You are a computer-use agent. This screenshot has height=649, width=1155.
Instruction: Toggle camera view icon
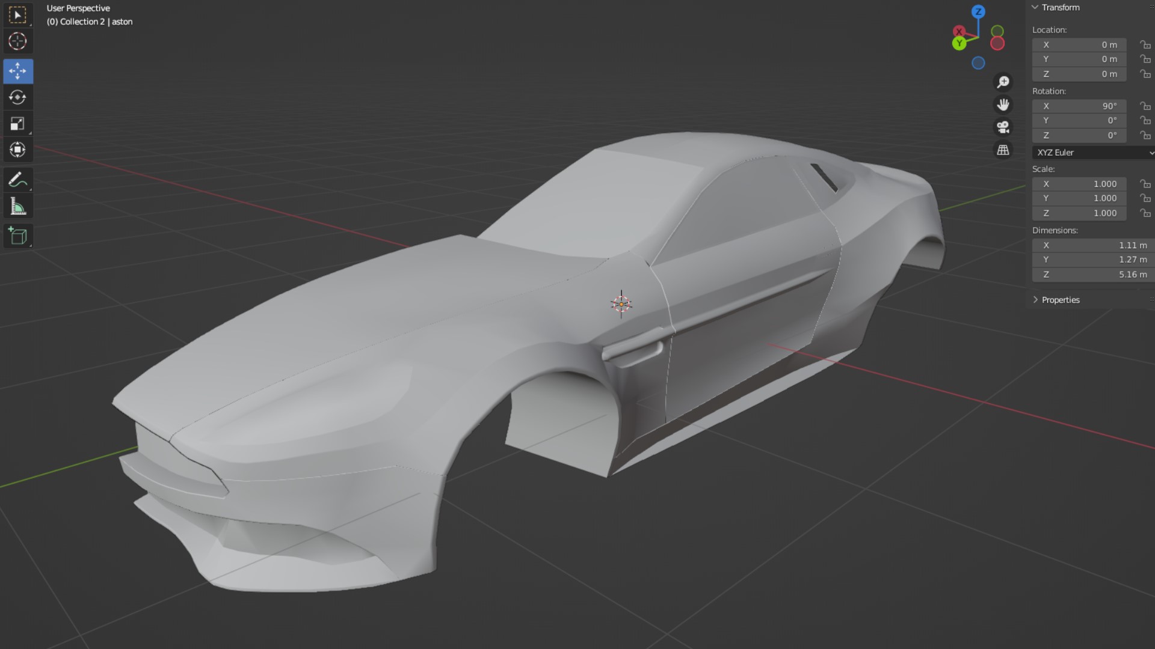[1003, 127]
